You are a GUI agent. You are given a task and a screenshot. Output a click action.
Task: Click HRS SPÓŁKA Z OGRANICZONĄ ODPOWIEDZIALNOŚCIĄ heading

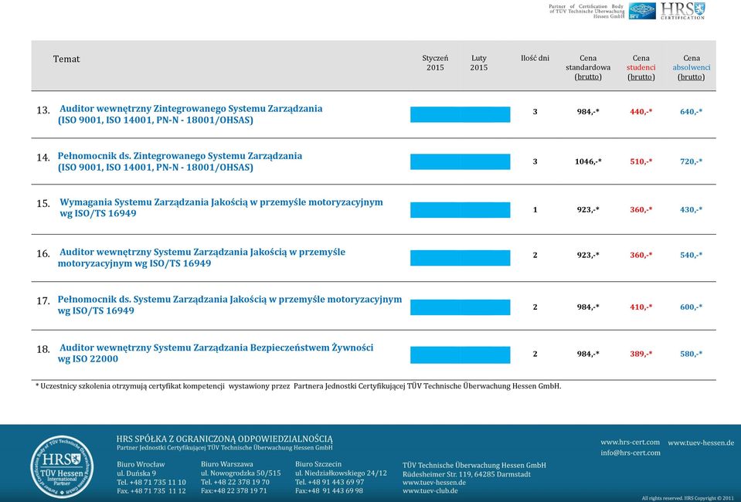(225, 439)
